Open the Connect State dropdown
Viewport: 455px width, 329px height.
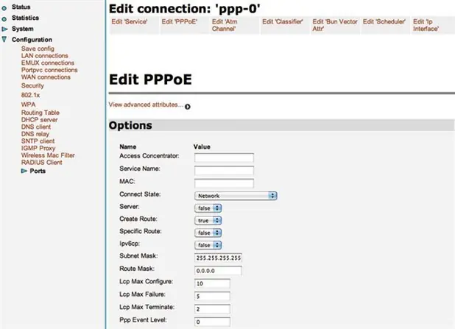(x=236, y=196)
